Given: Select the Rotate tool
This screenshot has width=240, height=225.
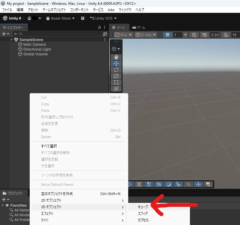Looking at the screenshot, I should tap(116, 70).
